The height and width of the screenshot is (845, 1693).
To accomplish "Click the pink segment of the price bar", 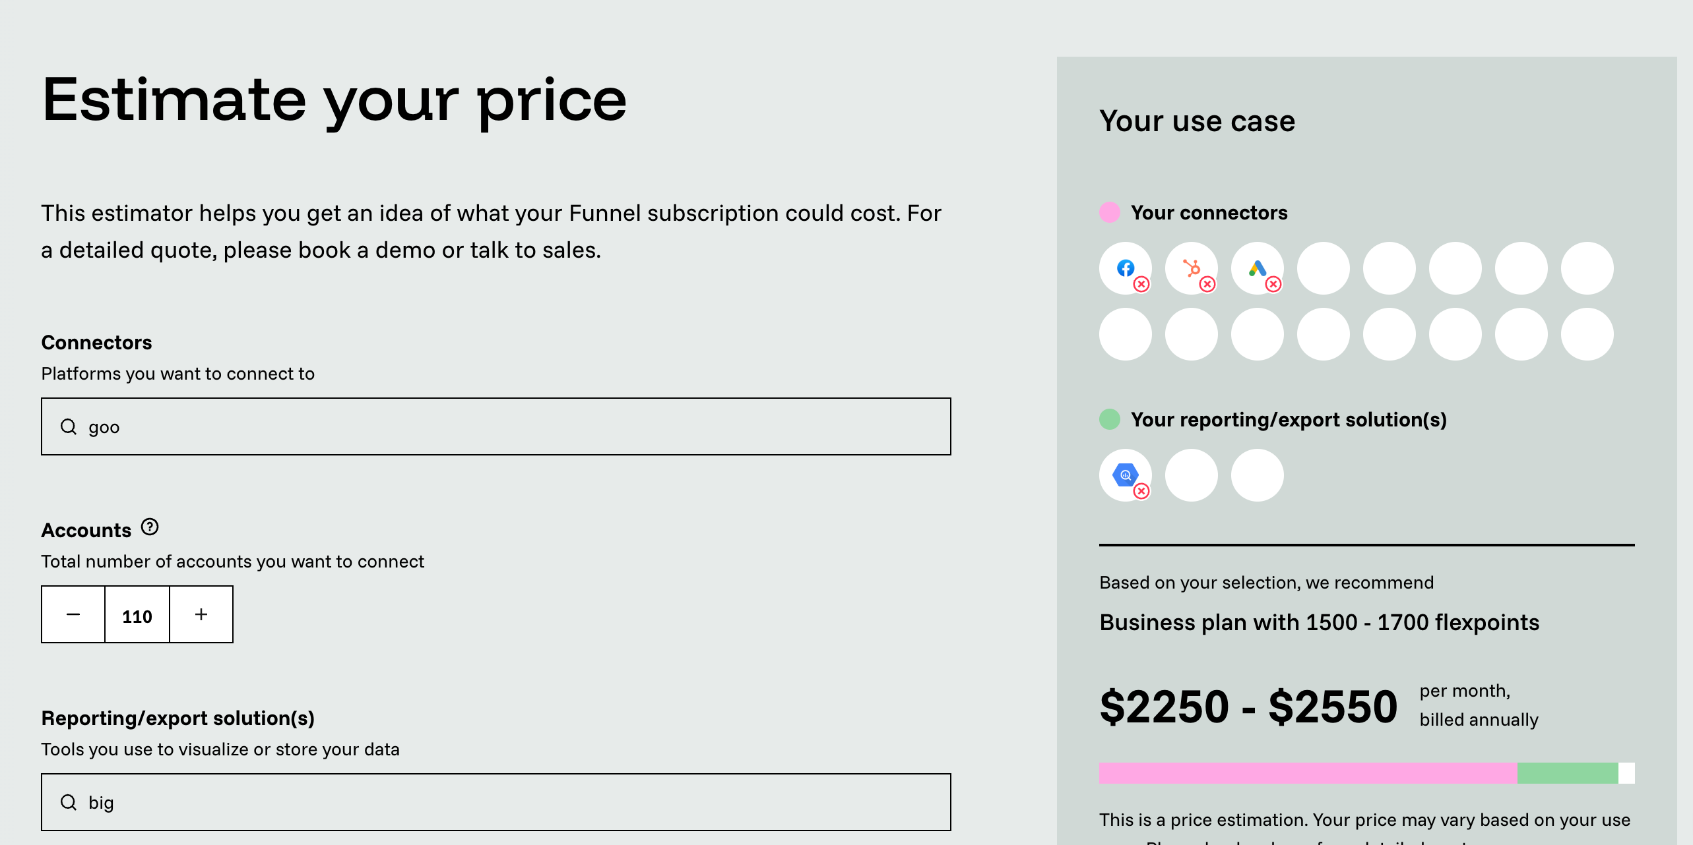I will pos(1308,773).
